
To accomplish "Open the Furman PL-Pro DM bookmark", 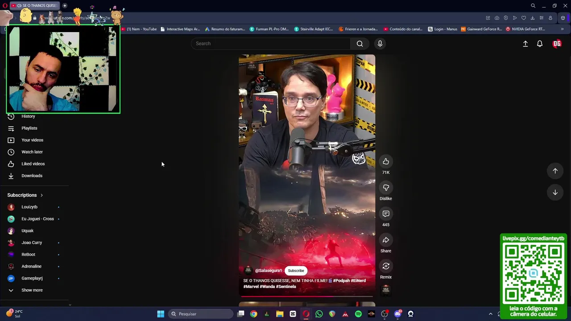I will point(269,29).
